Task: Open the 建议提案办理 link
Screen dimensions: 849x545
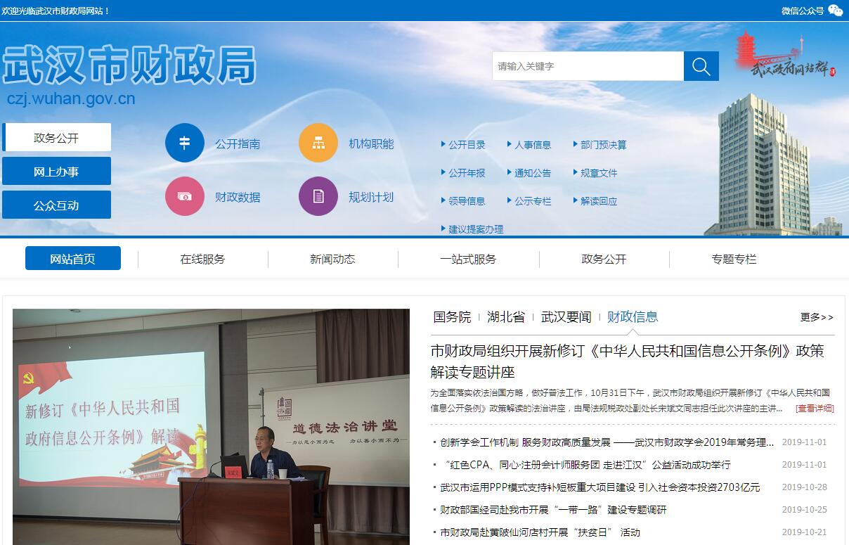Action: [476, 229]
